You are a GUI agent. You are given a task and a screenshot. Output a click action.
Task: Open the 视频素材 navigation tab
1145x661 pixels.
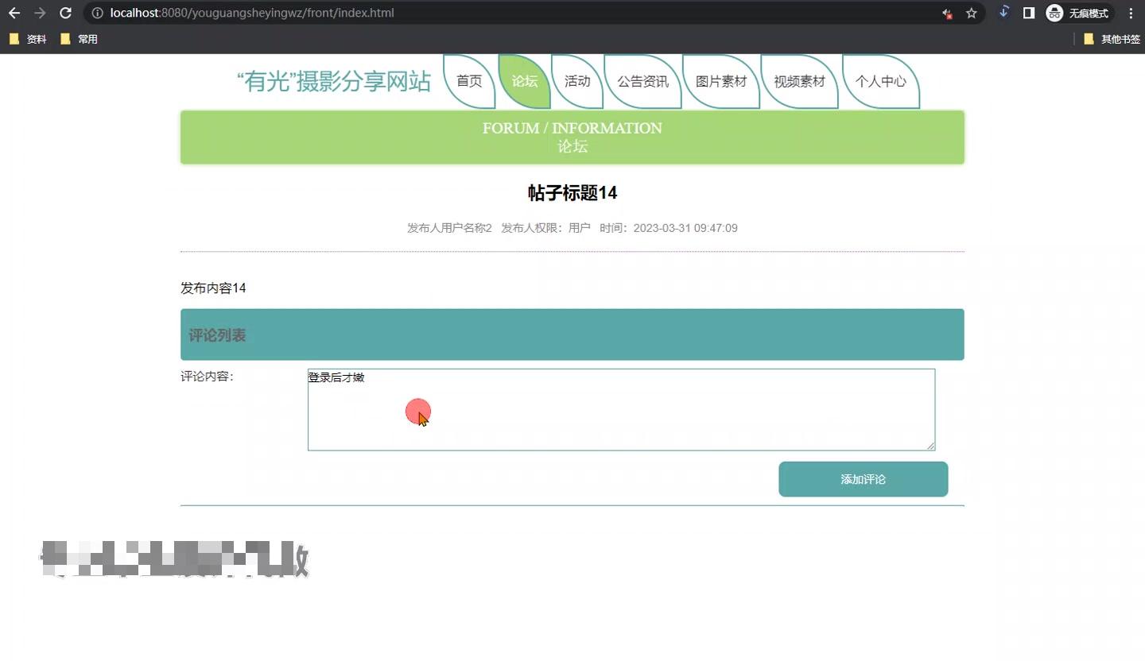800,81
